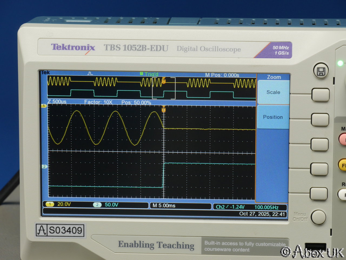The width and height of the screenshot is (346, 260).
Task: Click the M 5.00ms timebase readout
Action: coord(164,206)
